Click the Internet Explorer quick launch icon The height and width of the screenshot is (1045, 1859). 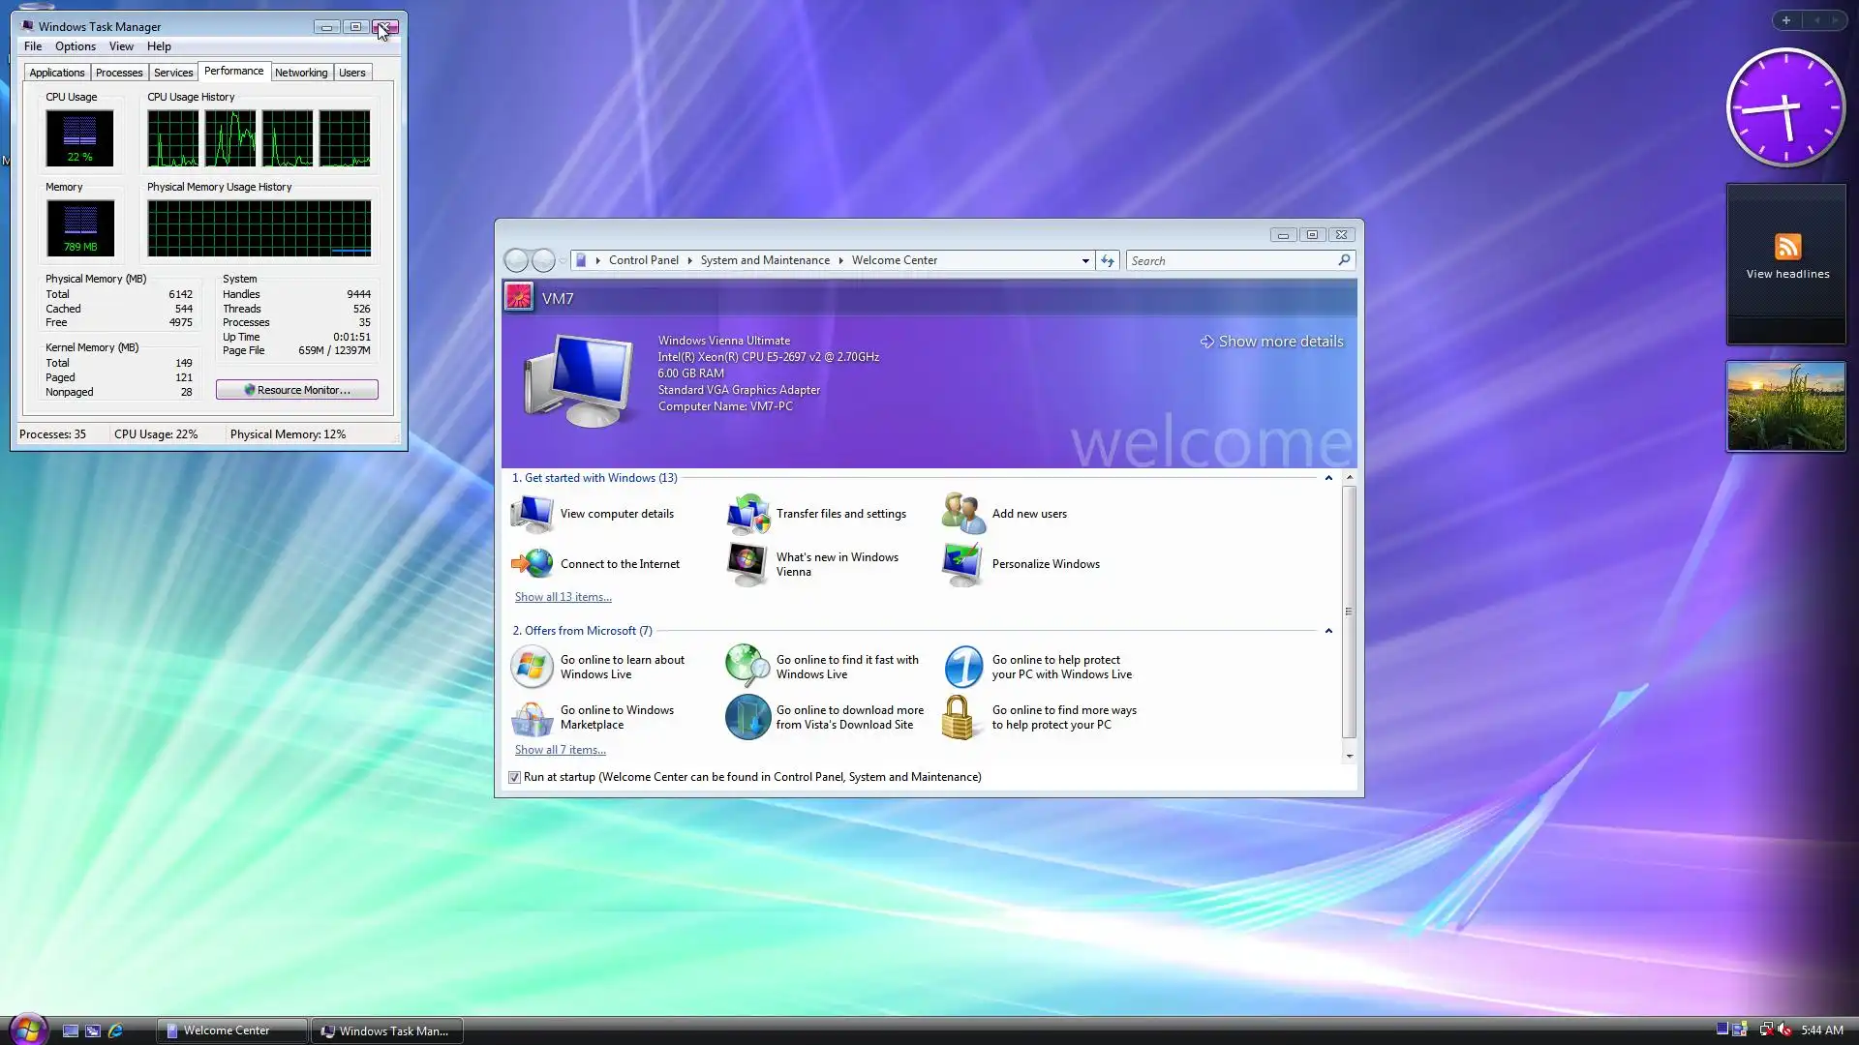pyautogui.click(x=115, y=1031)
